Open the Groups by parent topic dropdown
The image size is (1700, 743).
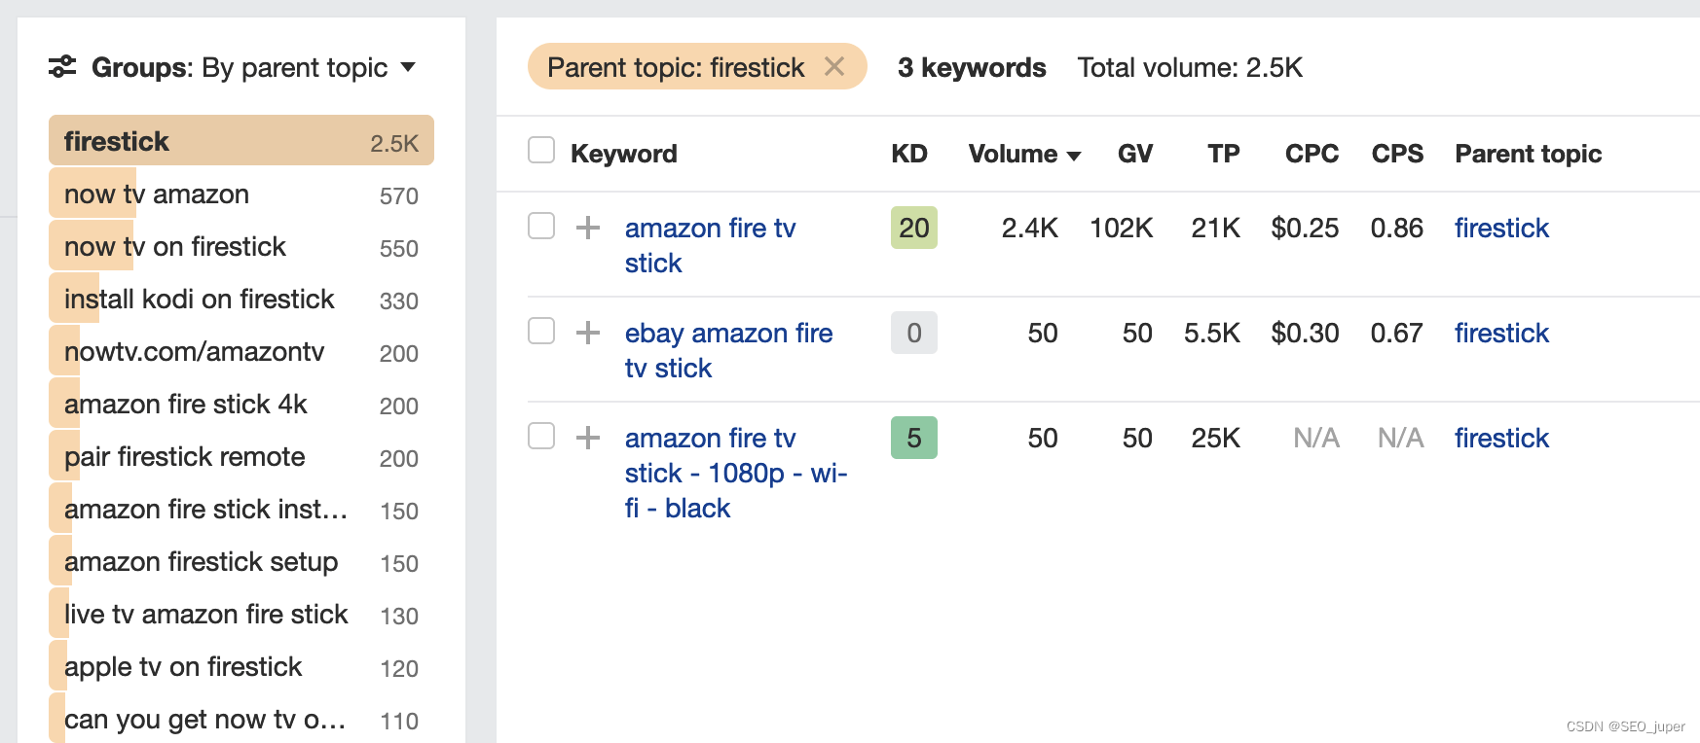(x=408, y=67)
